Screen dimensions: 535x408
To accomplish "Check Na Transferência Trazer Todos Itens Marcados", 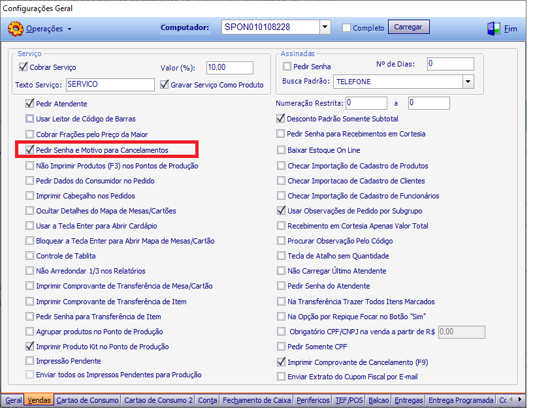I will [281, 302].
